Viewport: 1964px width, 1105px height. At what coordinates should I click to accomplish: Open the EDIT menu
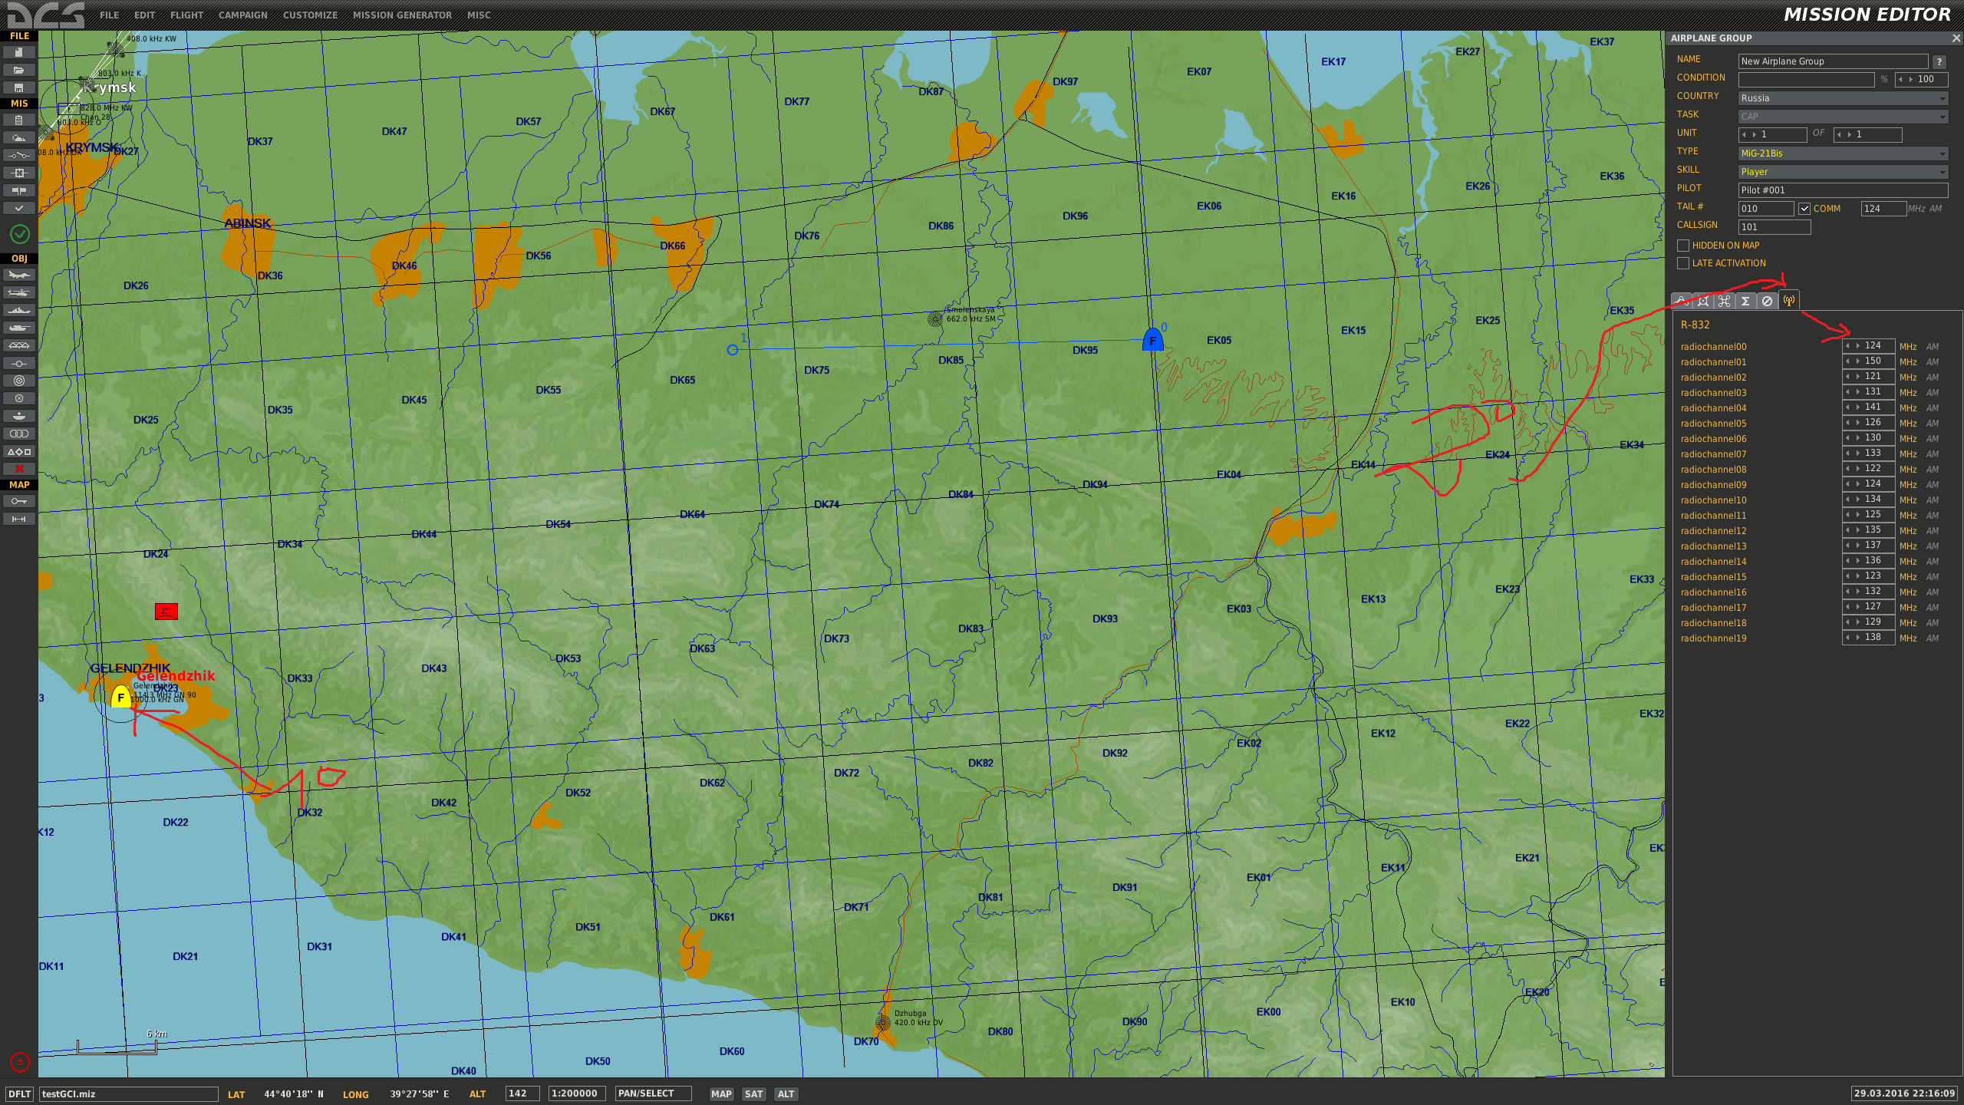coord(144,15)
